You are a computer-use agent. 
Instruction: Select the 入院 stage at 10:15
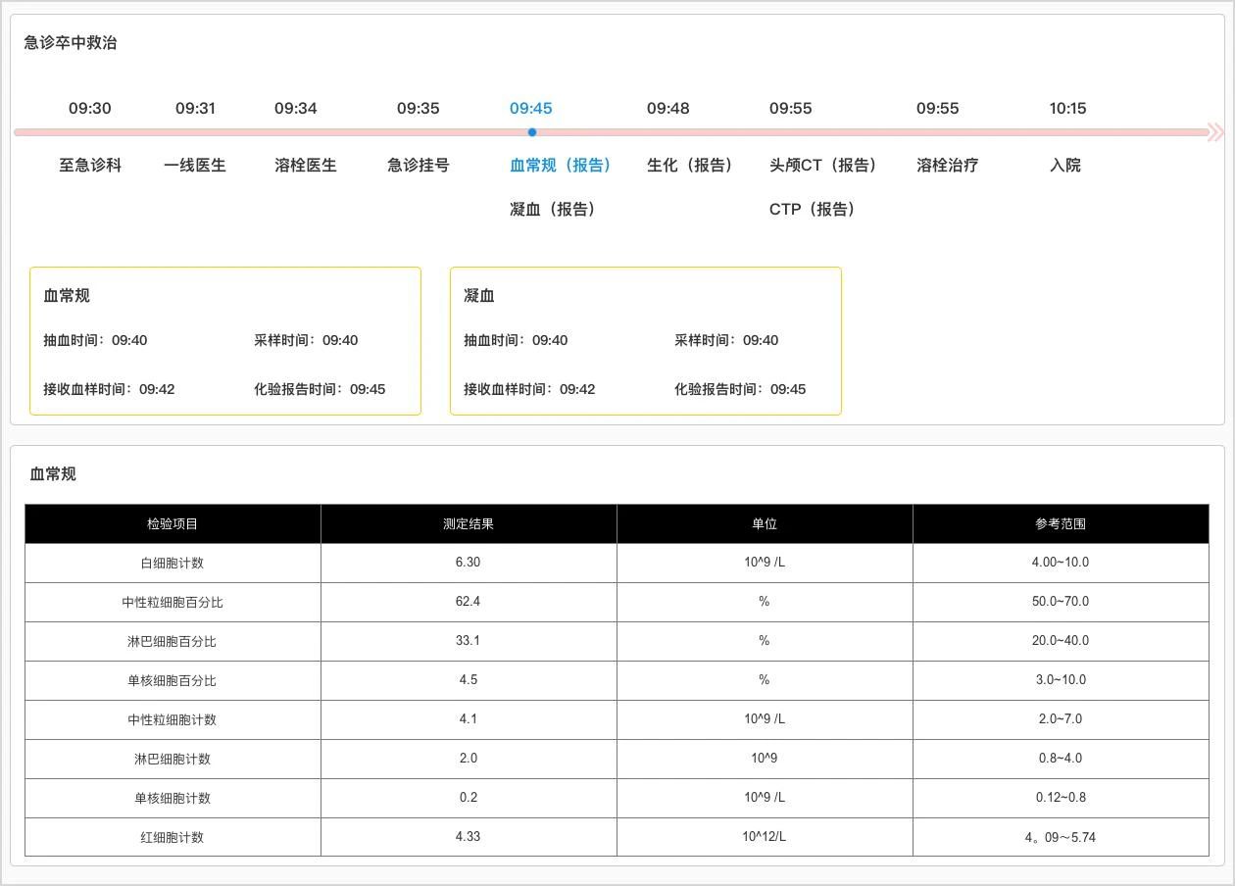point(1067,165)
